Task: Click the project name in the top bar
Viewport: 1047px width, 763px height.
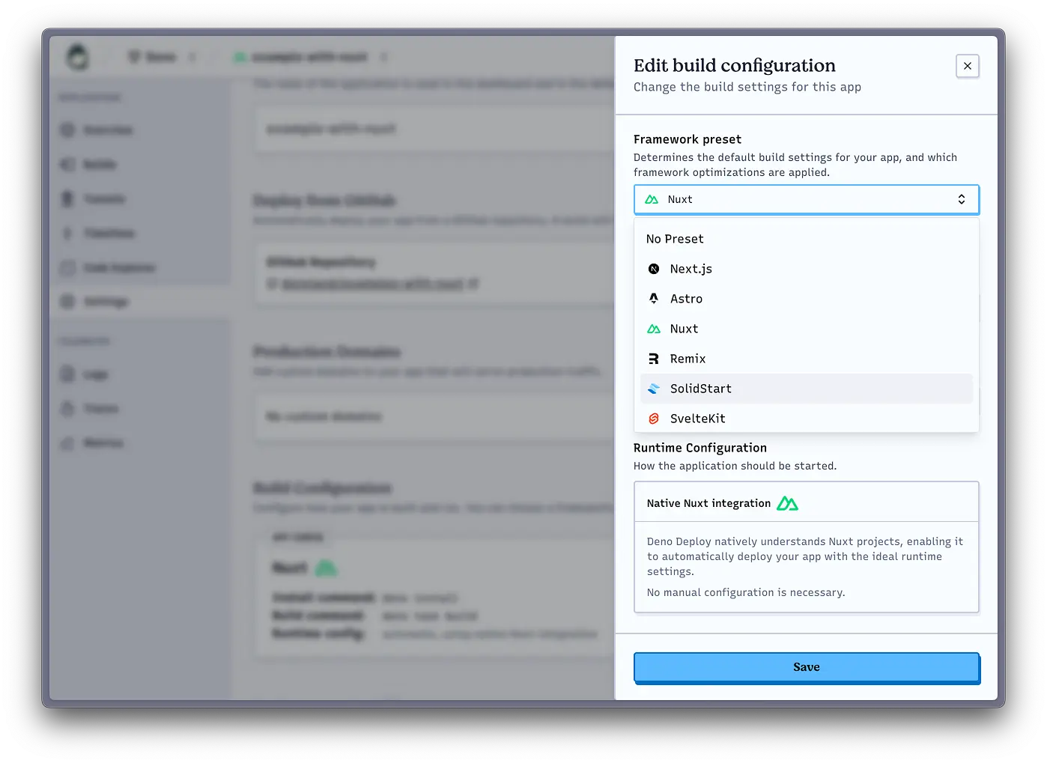Action: click(x=309, y=57)
